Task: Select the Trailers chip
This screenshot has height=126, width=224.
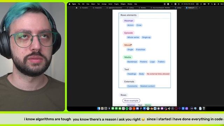Action: pyautogui.click(x=161, y=62)
